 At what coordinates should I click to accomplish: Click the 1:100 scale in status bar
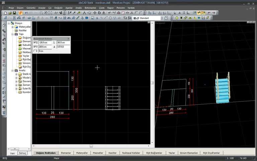tap(230, 158)
